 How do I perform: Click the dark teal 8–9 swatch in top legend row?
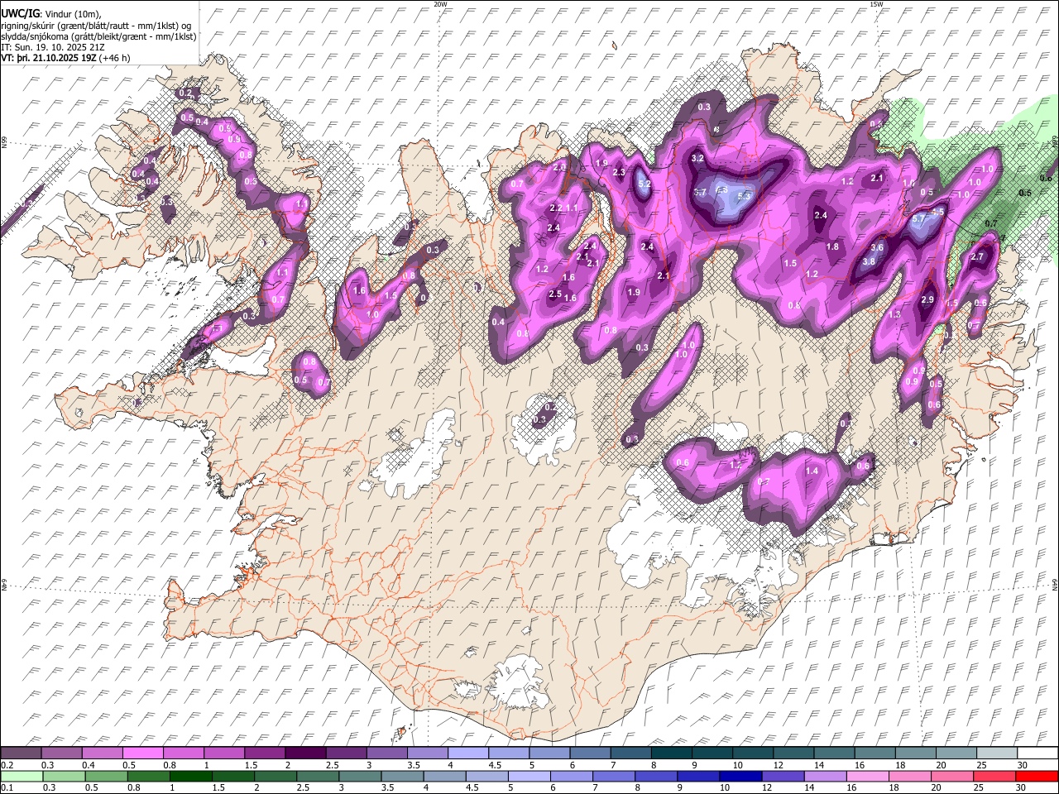click(671, 753)
